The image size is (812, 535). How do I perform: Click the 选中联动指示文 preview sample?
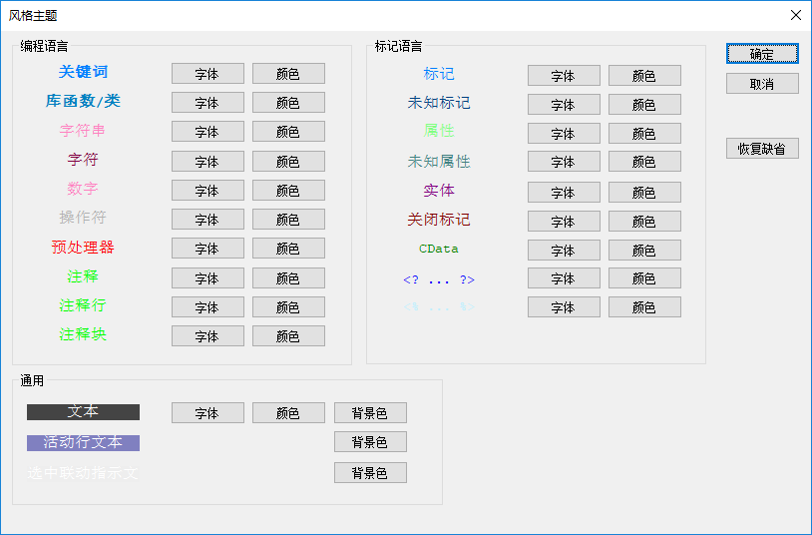(84, 473)
